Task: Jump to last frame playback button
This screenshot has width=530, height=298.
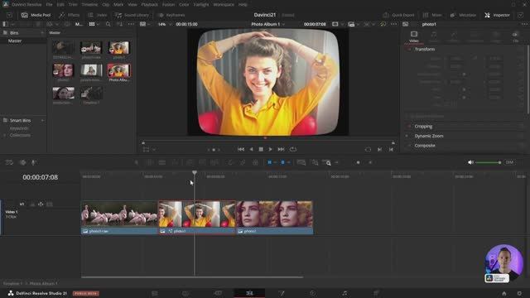Action: click(x=281, y=149)
